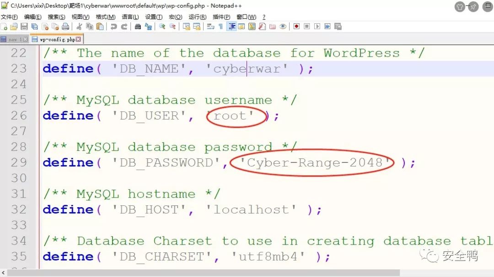Click the Undo arrow icon
This screenshot has width=494, height=277.
point(114,27)
